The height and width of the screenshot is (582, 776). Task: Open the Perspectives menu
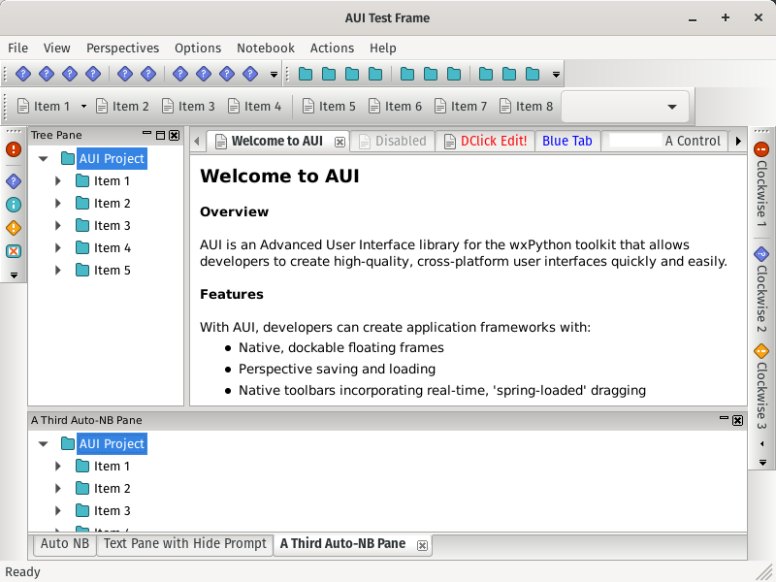pos(123,48)
